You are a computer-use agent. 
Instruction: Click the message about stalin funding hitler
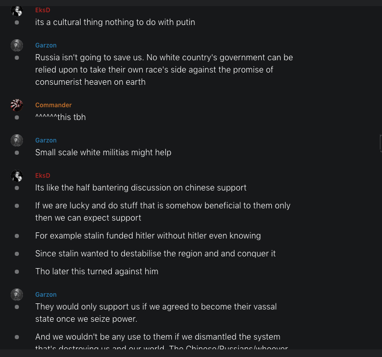tap(147, 236)
